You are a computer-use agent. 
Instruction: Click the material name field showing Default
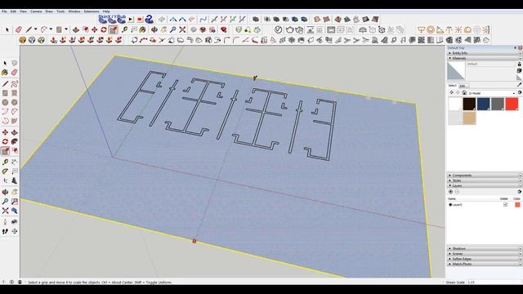tap(490, 64)
